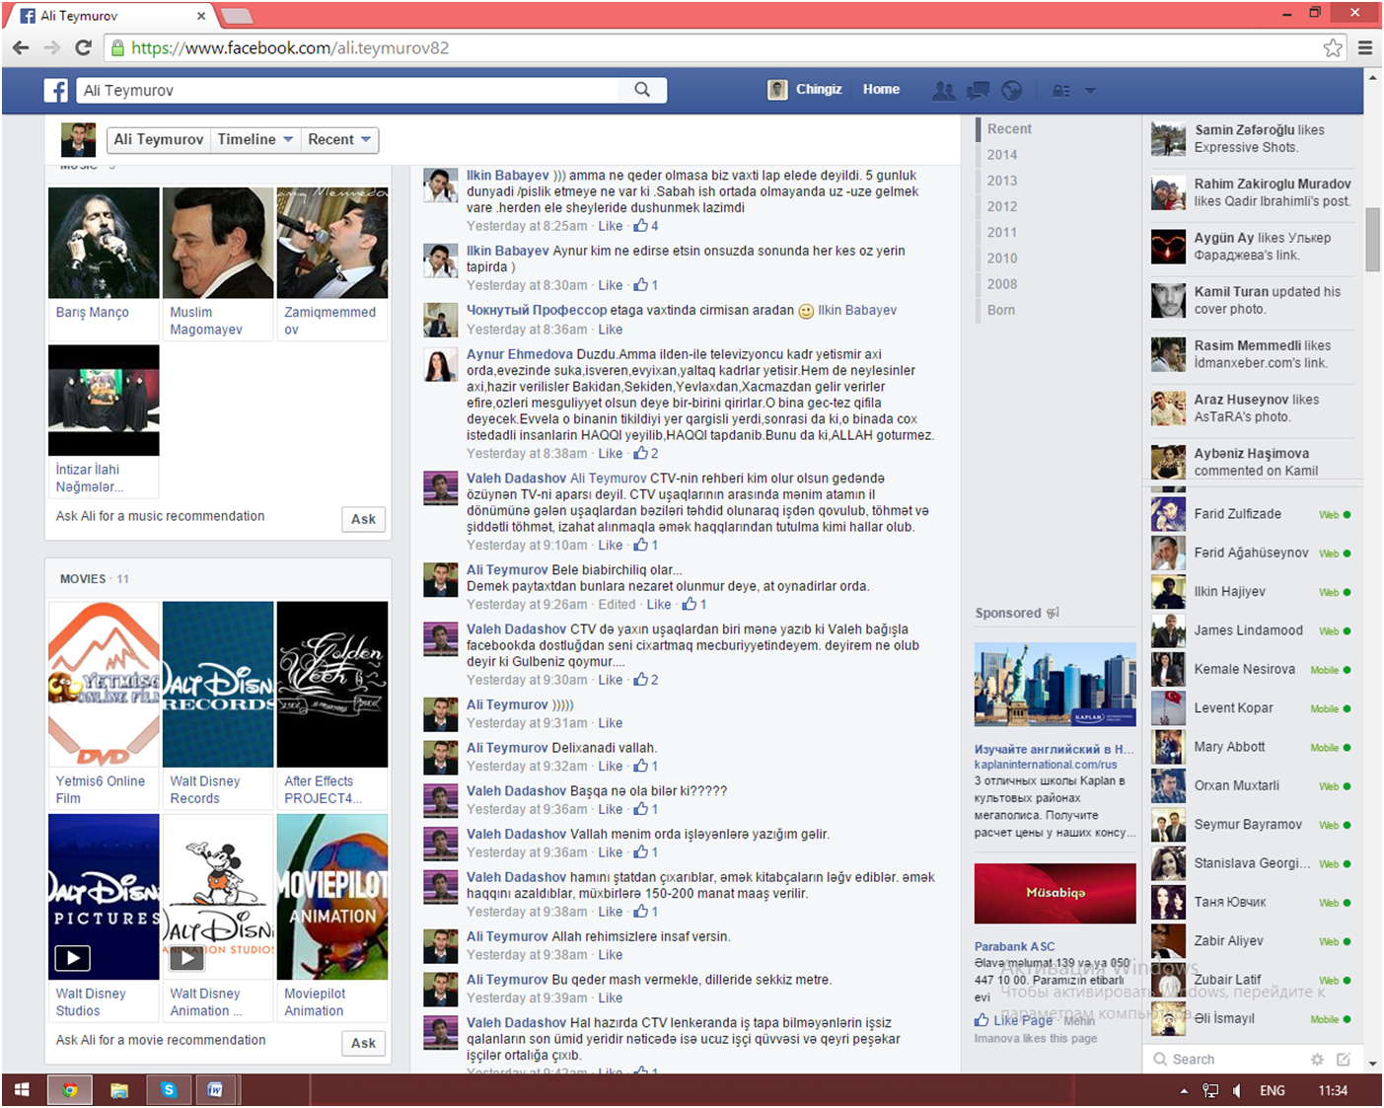Screen dimensions: 1384x1108
Task: Click the Facebook logo icon
Action: 56,91
